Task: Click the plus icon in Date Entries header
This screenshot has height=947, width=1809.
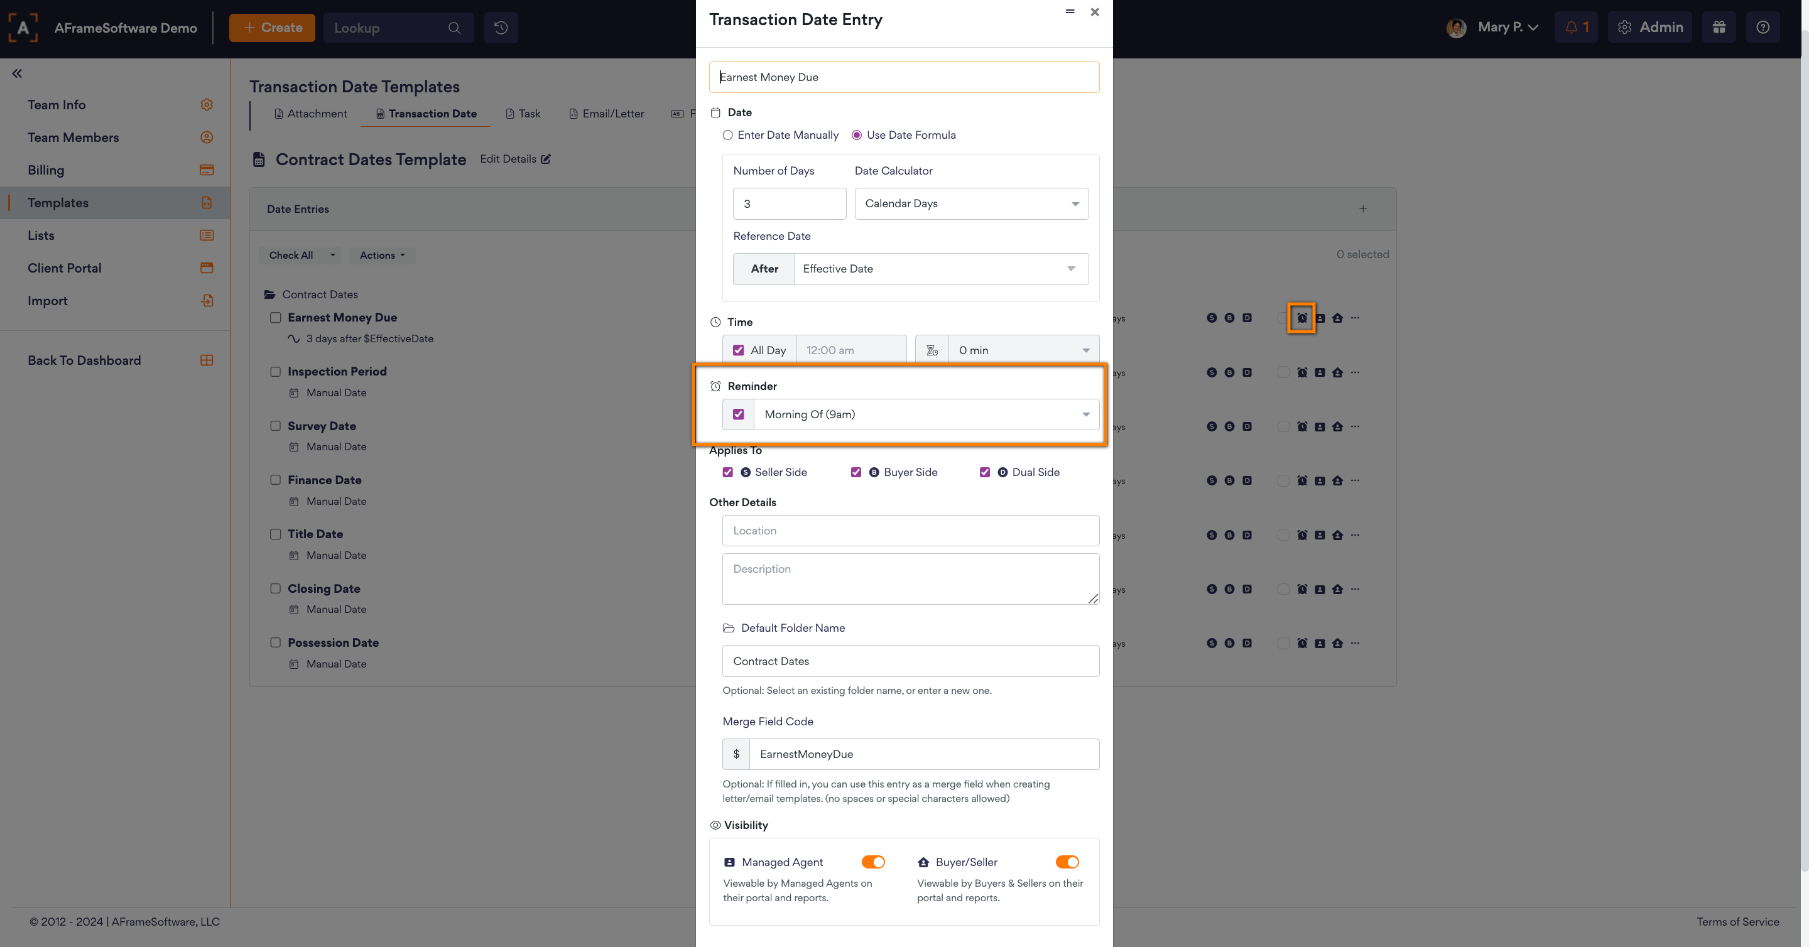Action: [1363, 209]
